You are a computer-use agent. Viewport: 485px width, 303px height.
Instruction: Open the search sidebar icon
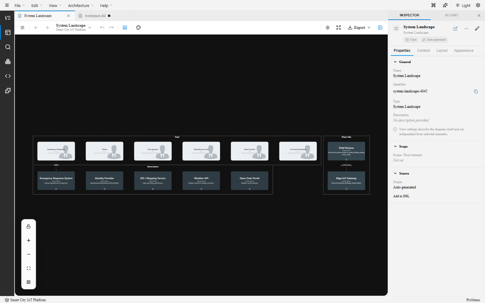(8, 47)
